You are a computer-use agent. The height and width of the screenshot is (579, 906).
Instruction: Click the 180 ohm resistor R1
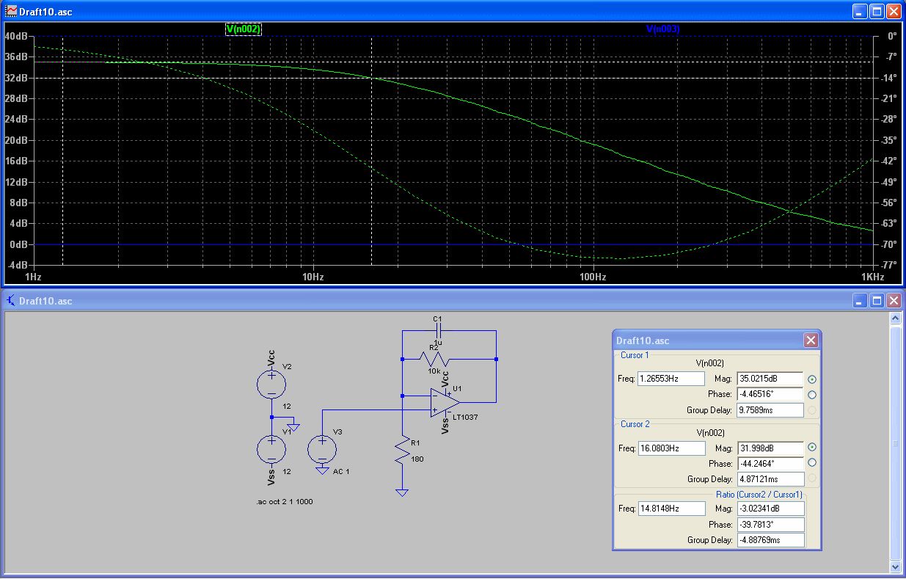(x=401, y=451)
